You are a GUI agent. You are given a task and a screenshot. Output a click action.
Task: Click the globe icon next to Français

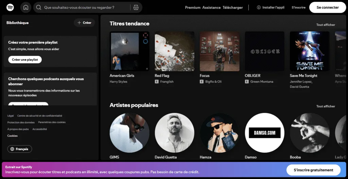(x=12, y=149)
